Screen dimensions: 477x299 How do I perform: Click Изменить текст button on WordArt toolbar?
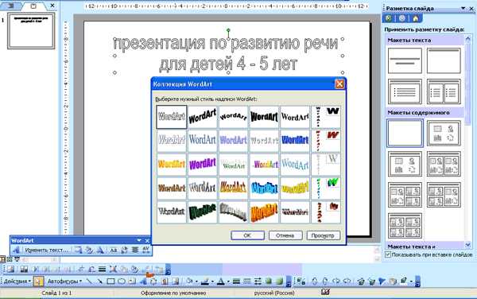pos(47,250)
